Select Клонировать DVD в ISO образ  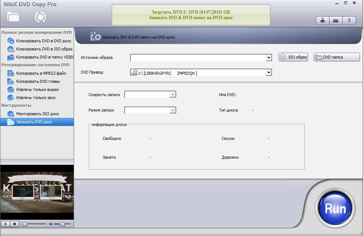click(44, 49)
